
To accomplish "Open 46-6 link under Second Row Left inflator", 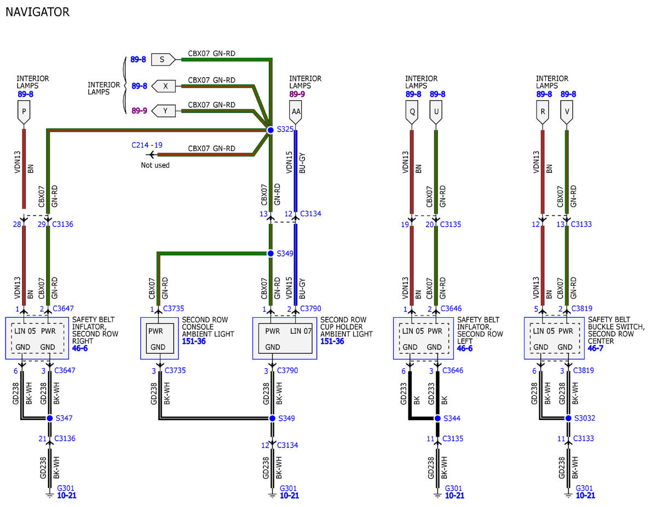I will pyautogui.click(x=465, y=348).
